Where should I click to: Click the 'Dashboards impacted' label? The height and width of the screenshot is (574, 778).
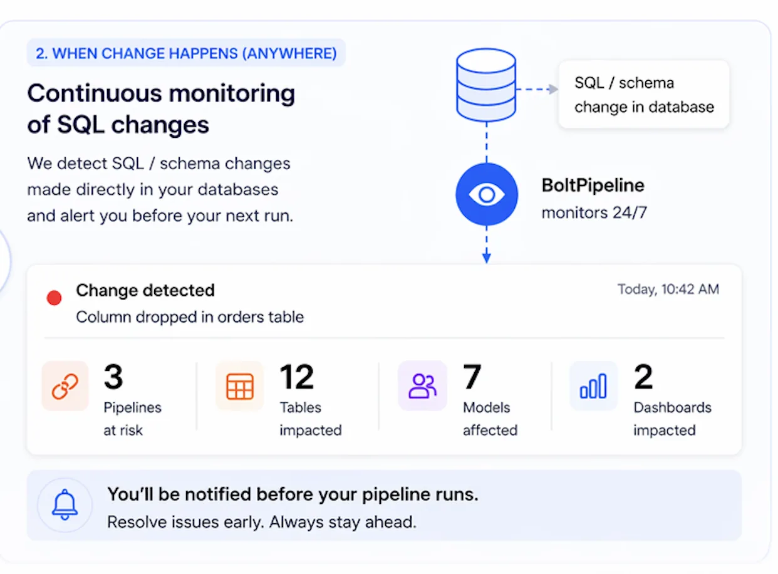(x=672, y=419)
